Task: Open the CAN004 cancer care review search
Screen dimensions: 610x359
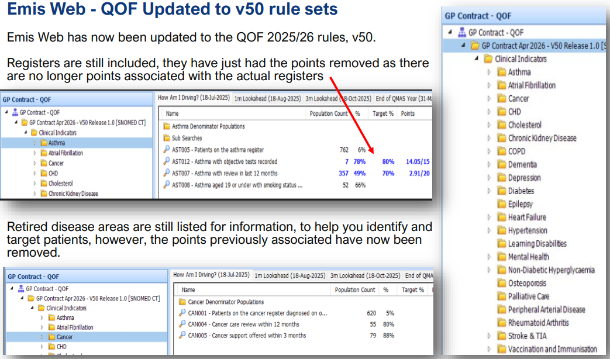Action: 243,325
